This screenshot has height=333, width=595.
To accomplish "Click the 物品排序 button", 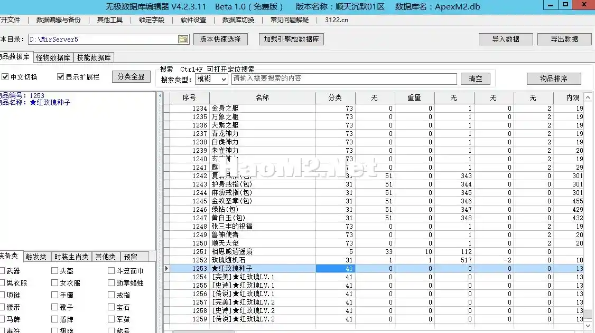I will [554, 79].
